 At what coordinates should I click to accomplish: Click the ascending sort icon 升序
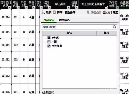tap(43, 12)
